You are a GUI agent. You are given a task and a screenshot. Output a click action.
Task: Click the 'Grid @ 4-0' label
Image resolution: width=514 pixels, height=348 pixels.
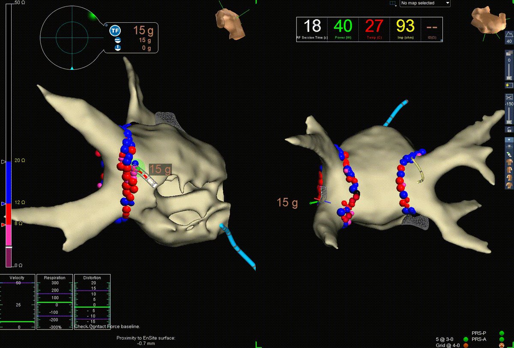(448, 345)
